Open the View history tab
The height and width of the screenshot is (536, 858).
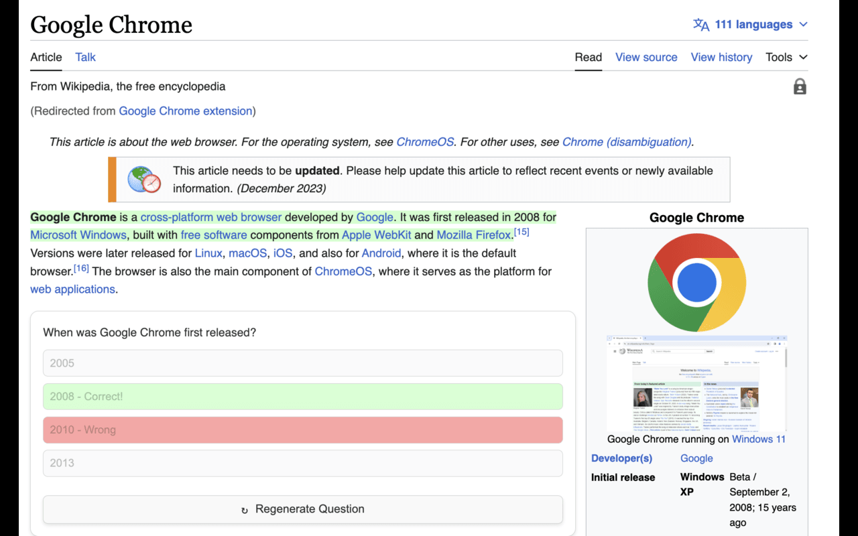[721, 57]
